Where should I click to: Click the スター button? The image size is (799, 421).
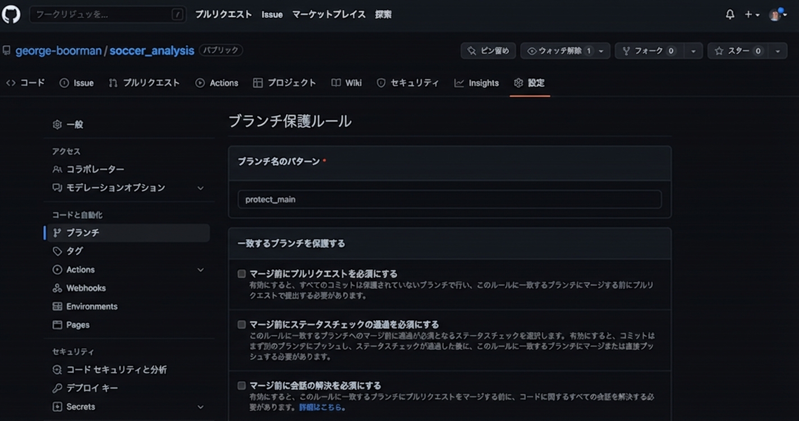coord(738,51)
